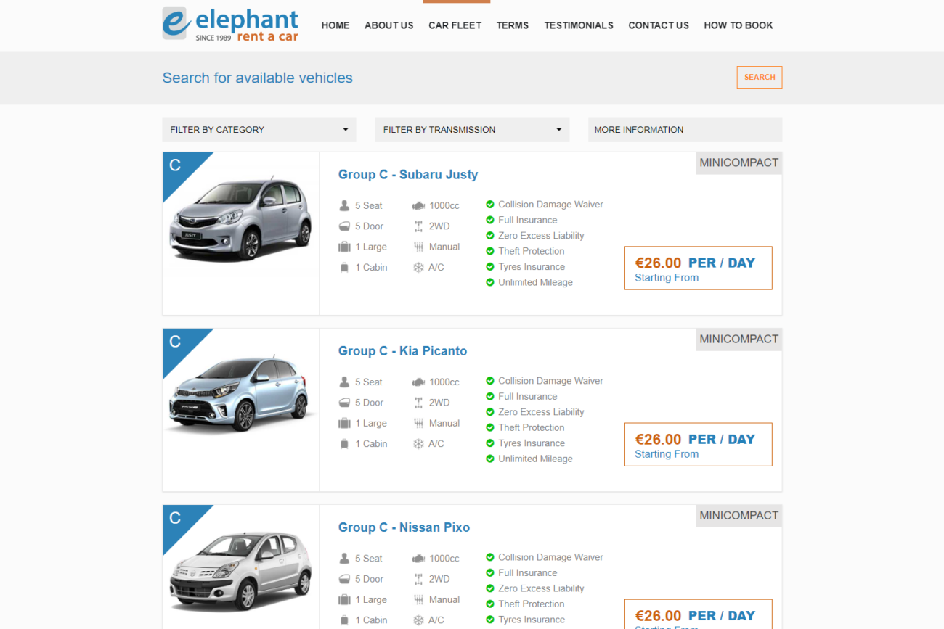This screenshot has height=629, width=944.
Task: Select the €26.00 per day price box for Subaru Justy
Action: tap(698, 268)
